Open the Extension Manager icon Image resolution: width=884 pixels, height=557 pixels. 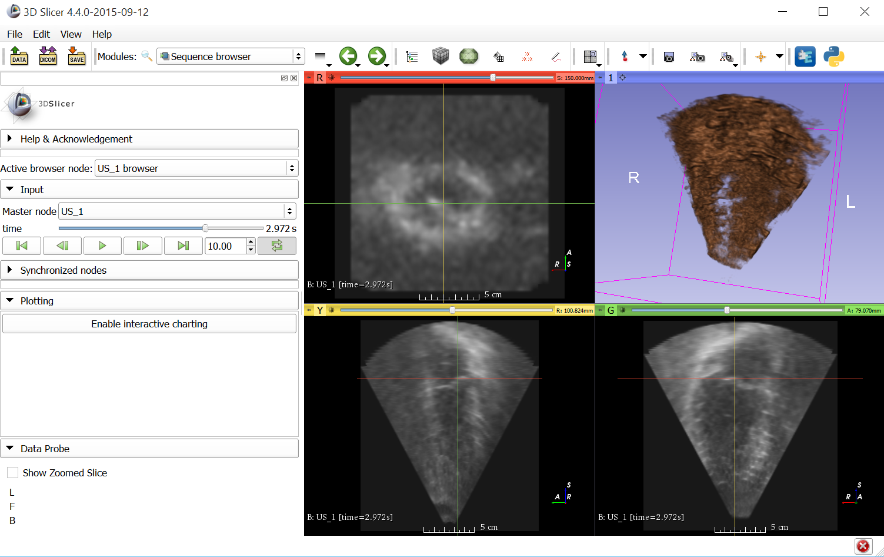(x=805, y=57)
